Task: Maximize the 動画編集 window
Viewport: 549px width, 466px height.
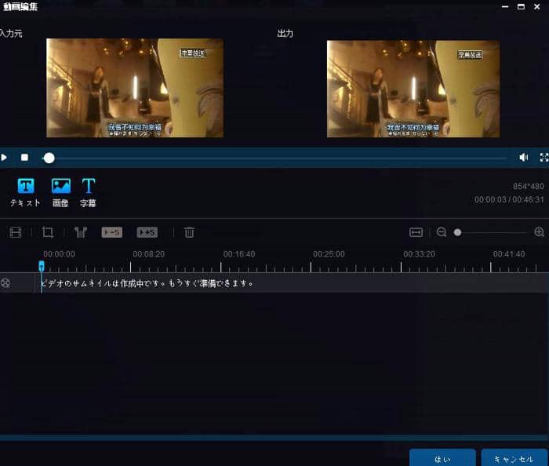Action: 521,6
